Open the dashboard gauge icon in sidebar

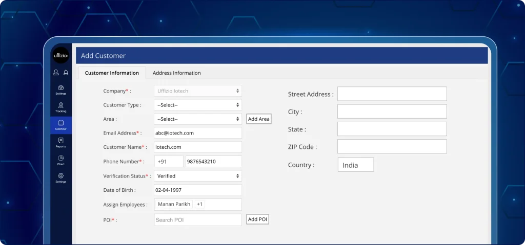coord(61,88)
